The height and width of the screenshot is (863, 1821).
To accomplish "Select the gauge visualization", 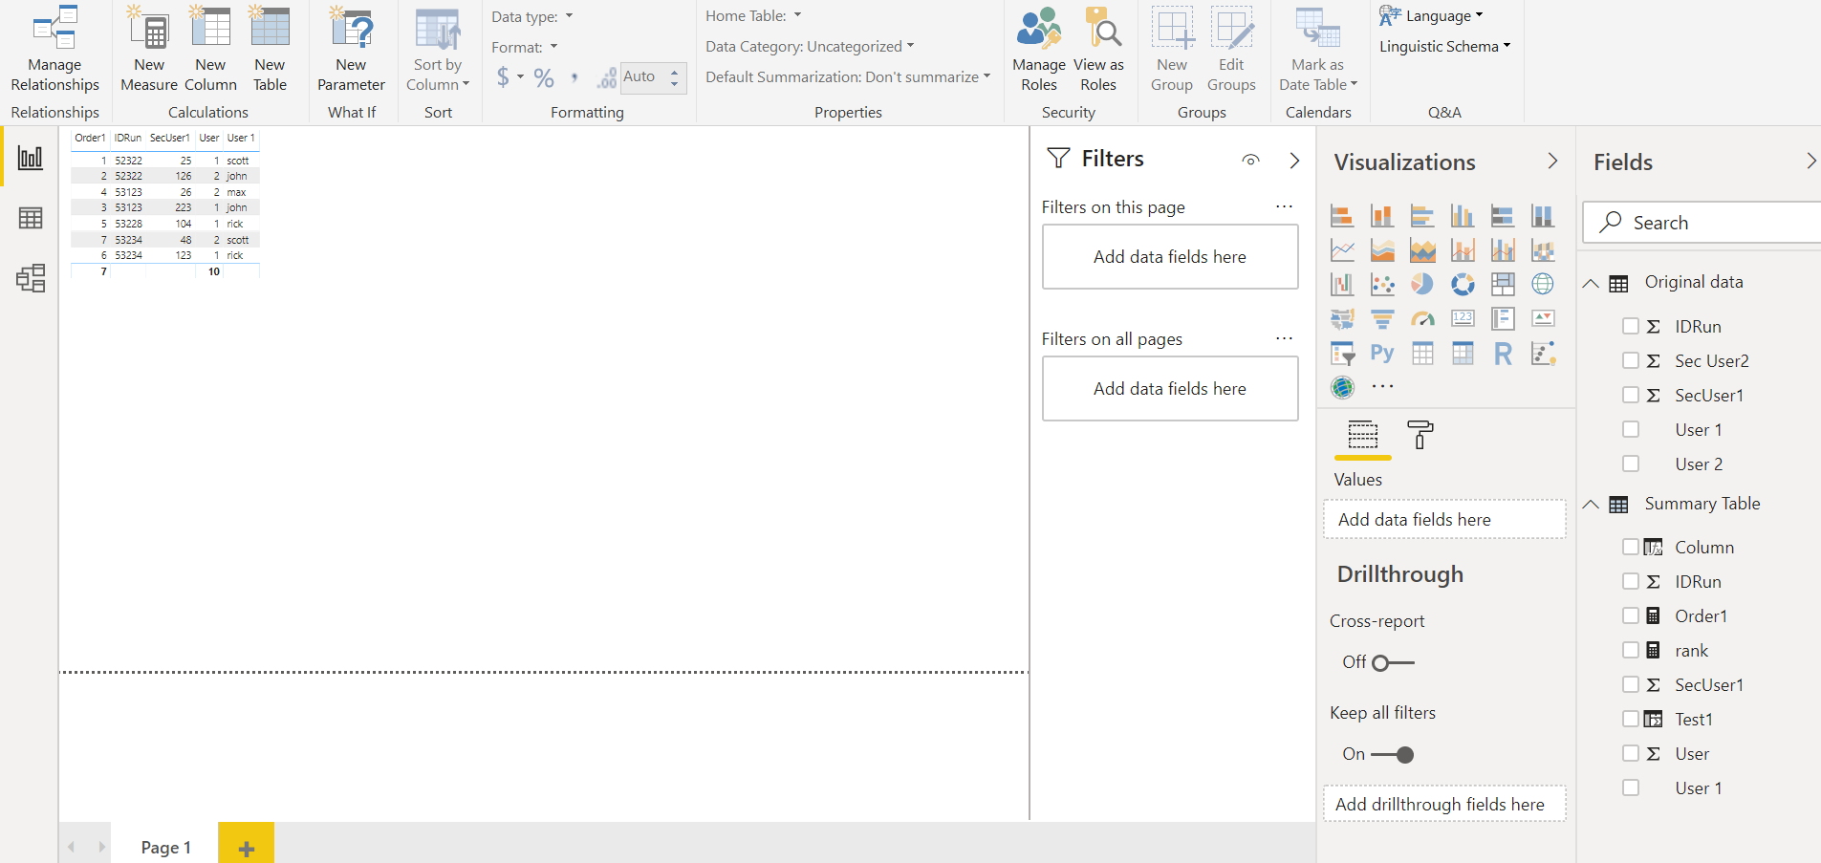I will point(1422,318).
